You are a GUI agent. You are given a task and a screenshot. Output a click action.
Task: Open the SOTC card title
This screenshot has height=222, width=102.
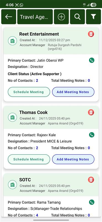pyautogui.click(x=25, y=180)
